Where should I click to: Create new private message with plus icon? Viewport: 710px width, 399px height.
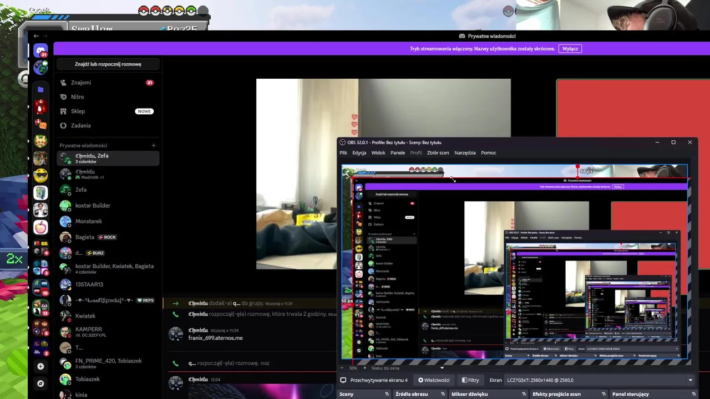(154, 146)
